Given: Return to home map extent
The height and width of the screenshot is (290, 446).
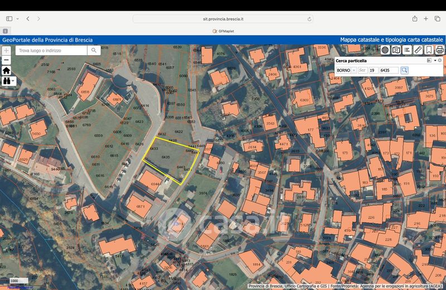Looking at the screenshot, I should (6, 71).
